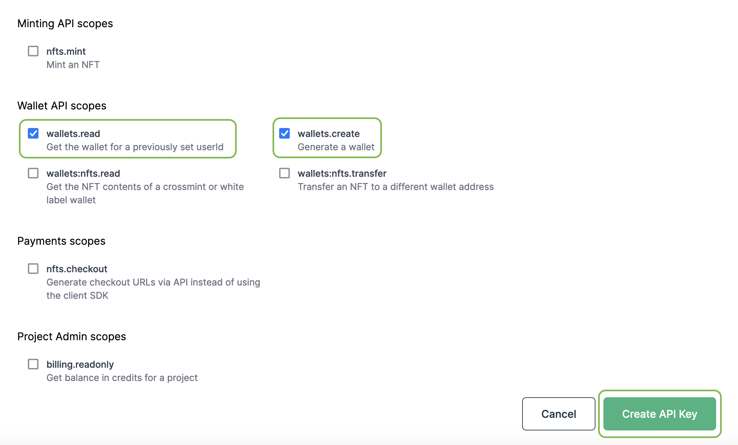This screenshot has height=445, width=738.
Task: Check the wallets:nfts.transfer checkbox
Action: coord(284,173)
